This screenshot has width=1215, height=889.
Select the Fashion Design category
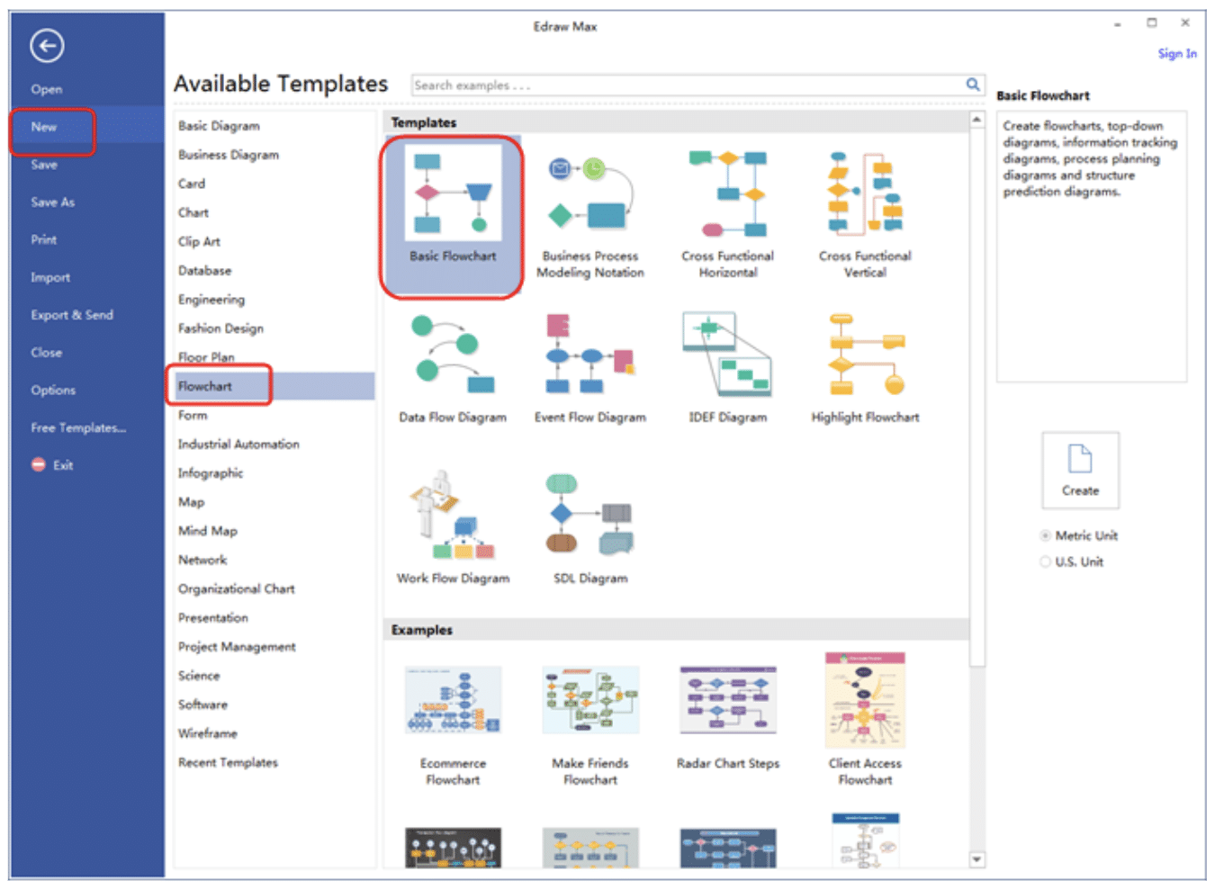click(220, 328)
